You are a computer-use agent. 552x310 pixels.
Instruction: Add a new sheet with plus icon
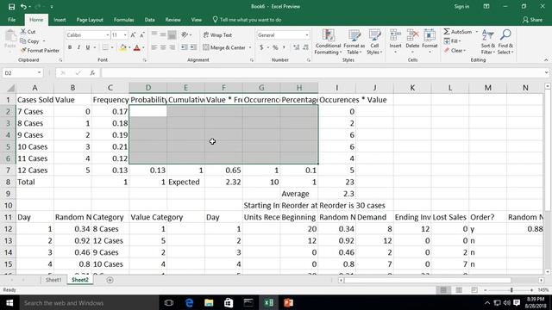pyautogui.click(x=110, y=280)
